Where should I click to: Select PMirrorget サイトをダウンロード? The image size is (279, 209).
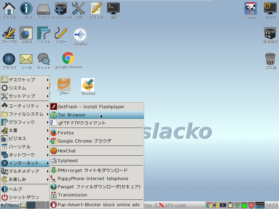pyautogui.click(x=97, y=170)
